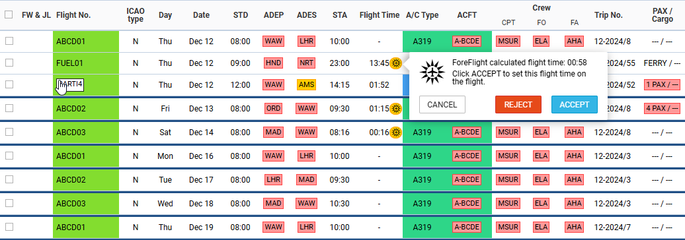This screenshot has width=685, height=240.
Task: Check the ABCD03 Dec 18 row checkbox
Action: (9, 203)
